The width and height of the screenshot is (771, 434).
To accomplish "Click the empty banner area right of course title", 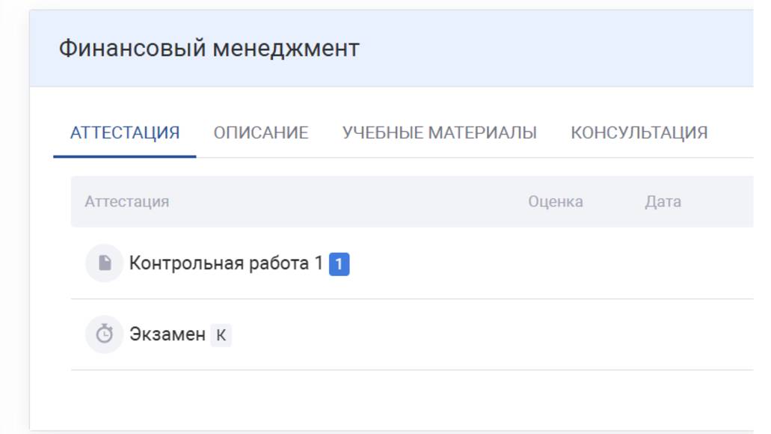I will [x=561, y=49].
